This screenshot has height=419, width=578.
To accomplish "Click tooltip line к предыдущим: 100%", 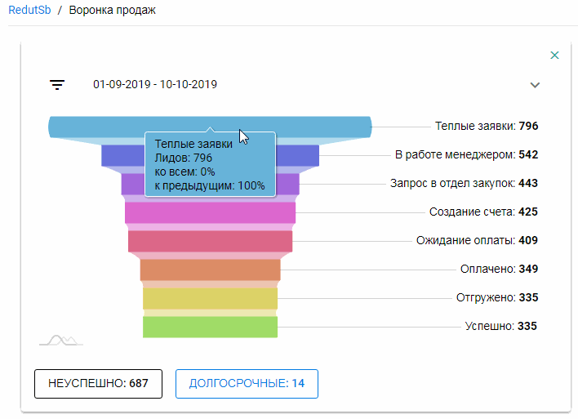I will [209, 185].
